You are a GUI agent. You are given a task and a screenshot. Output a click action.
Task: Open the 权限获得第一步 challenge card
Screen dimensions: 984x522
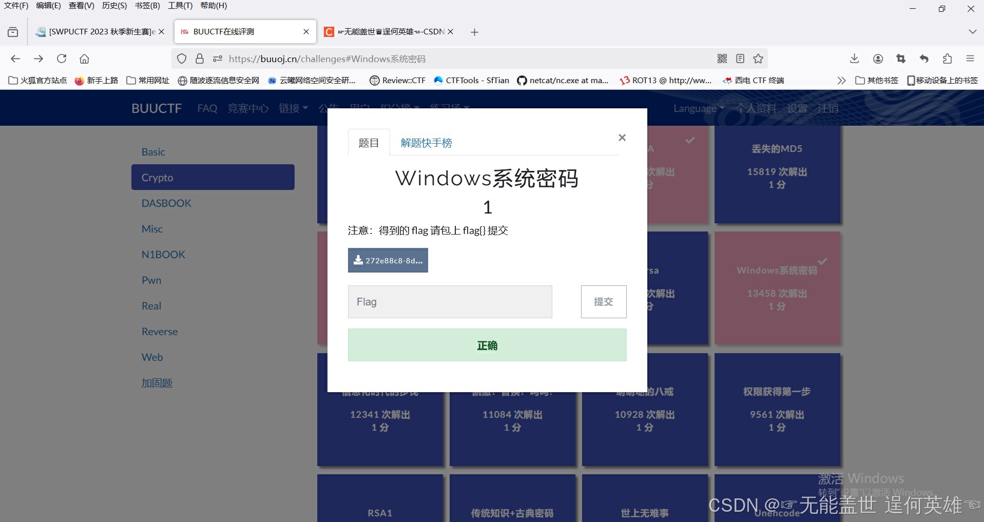[777, 410]
